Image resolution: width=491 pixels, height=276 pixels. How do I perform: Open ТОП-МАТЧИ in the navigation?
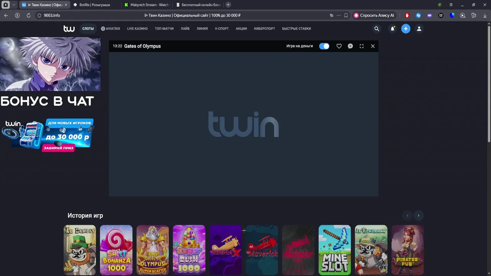[x=164, y=29]
